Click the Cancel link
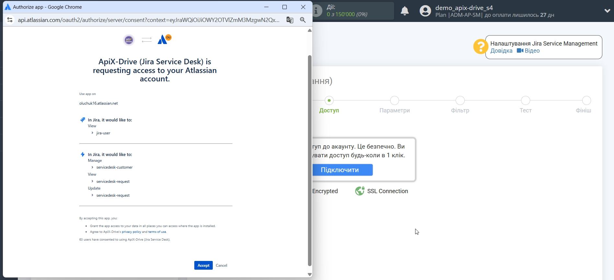This screenshot has height=280, width=614. [x=222, y=265]
